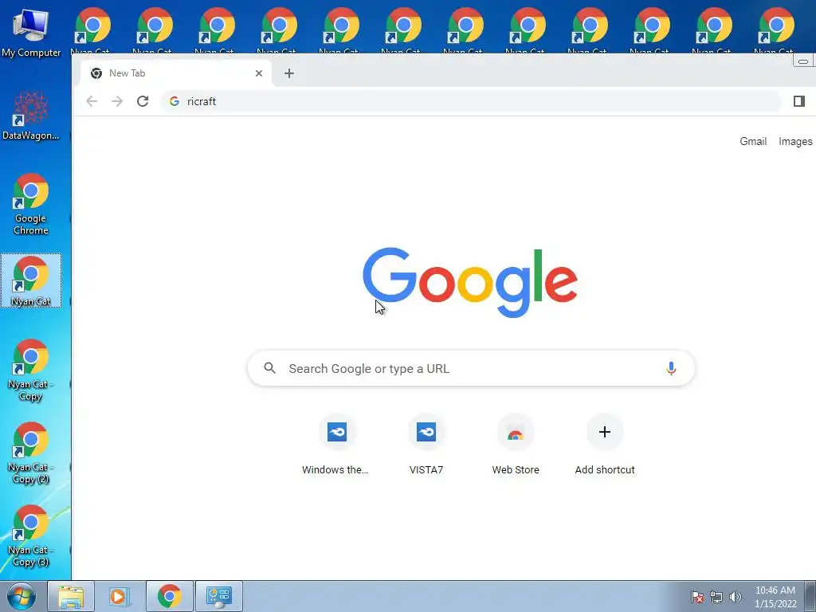Click the network tray icon

tap(716, 597)
